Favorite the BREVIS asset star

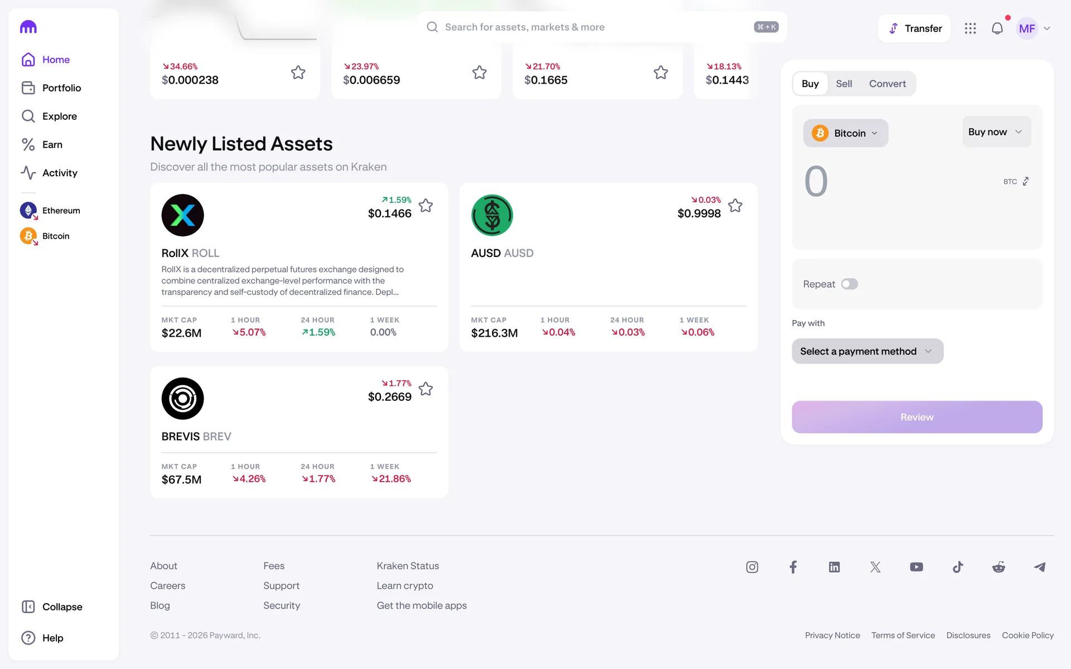[426, 389]
